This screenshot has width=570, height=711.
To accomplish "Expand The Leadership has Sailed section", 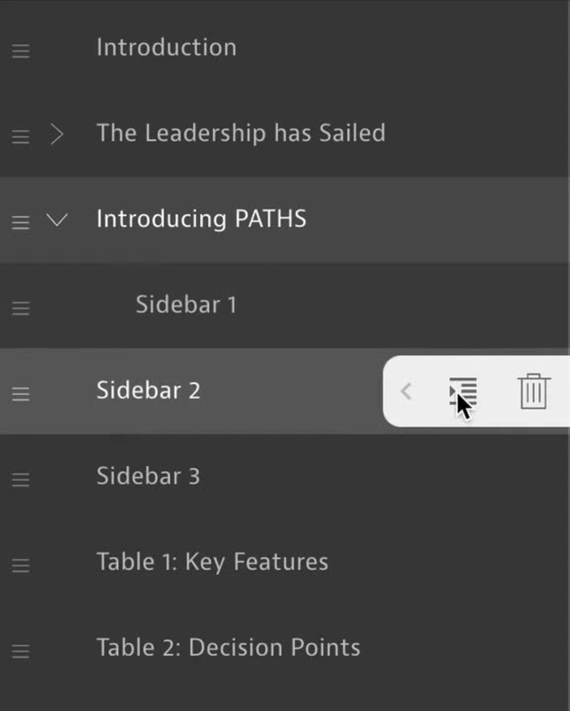I will click(x=57, y=134).
